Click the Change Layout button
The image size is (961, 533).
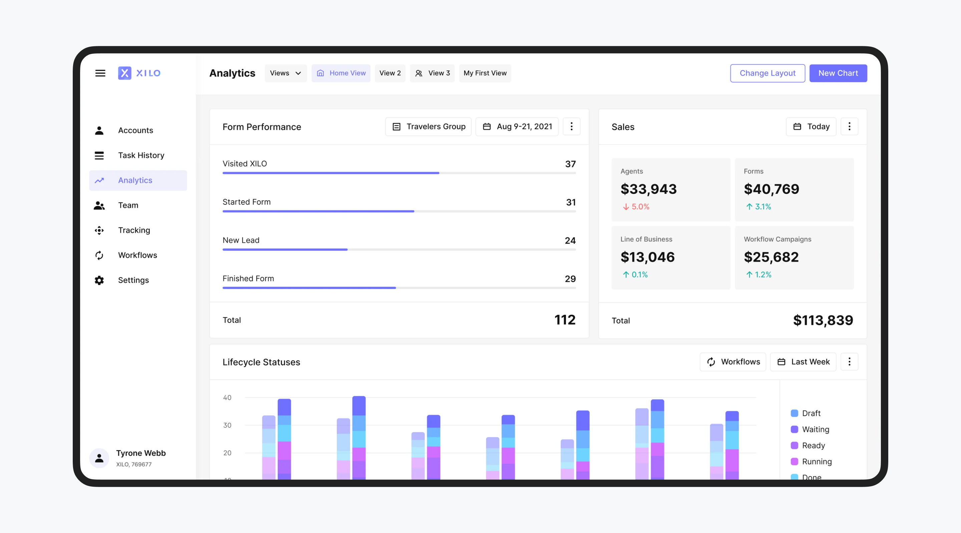pyautogui.click(x=767, y=73)
